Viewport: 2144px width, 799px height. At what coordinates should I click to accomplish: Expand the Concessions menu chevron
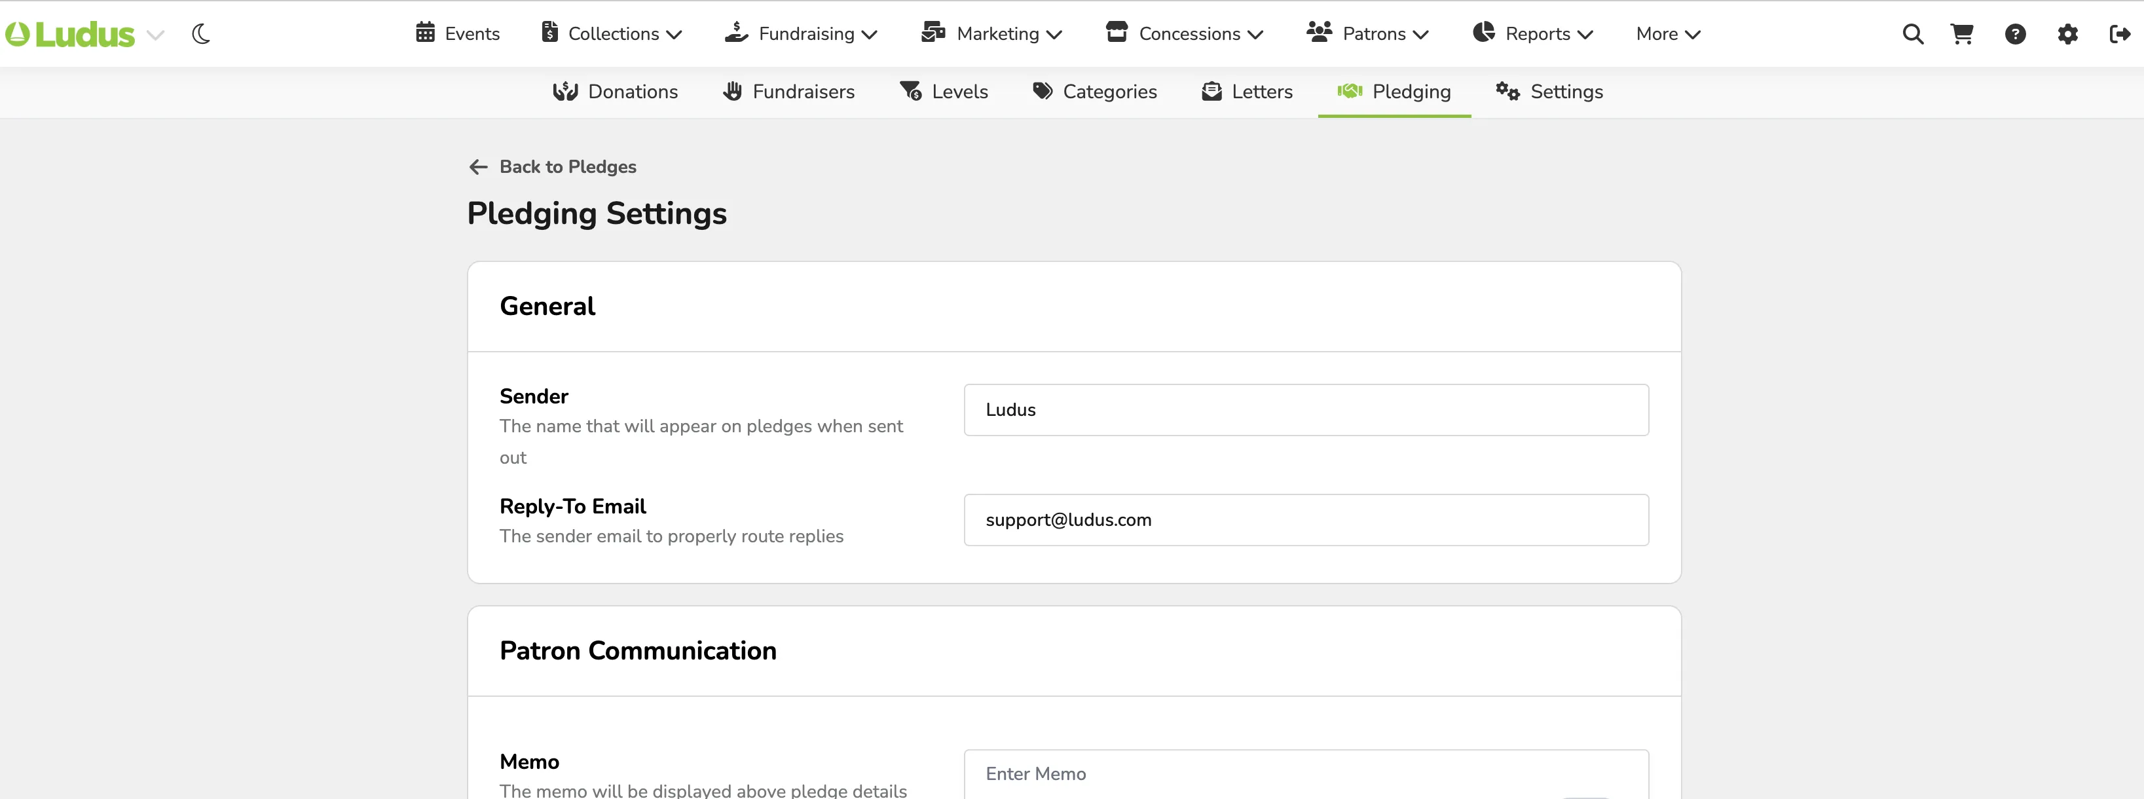pyautogui.click(x=1255, y=35)
